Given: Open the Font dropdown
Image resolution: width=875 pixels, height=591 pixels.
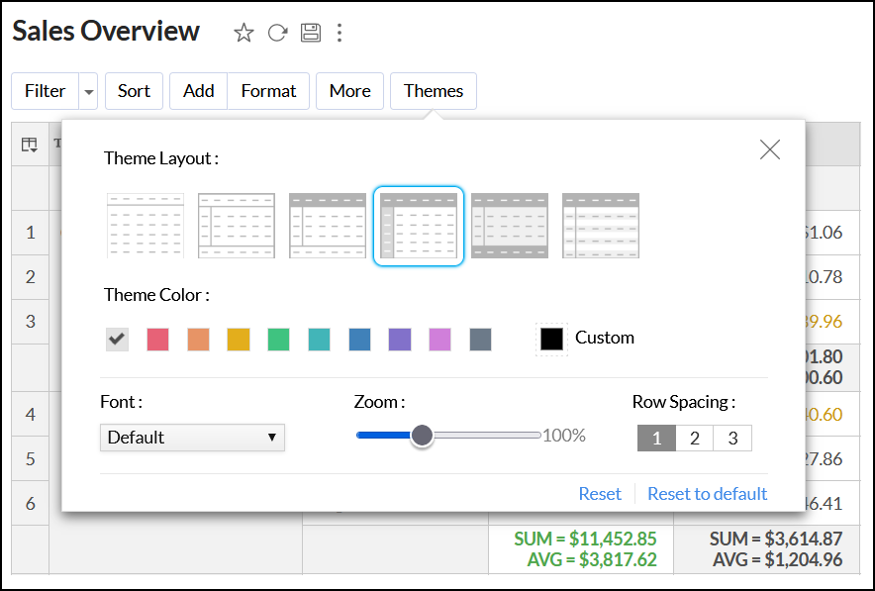Looking at the screenshot, I should coord(192,438).
